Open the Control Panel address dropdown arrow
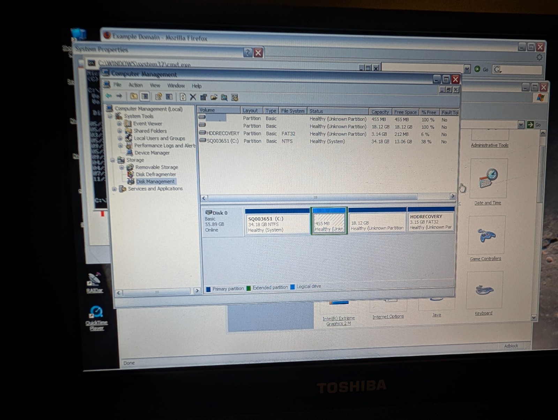The image size is (558, 420). (521, 125)
